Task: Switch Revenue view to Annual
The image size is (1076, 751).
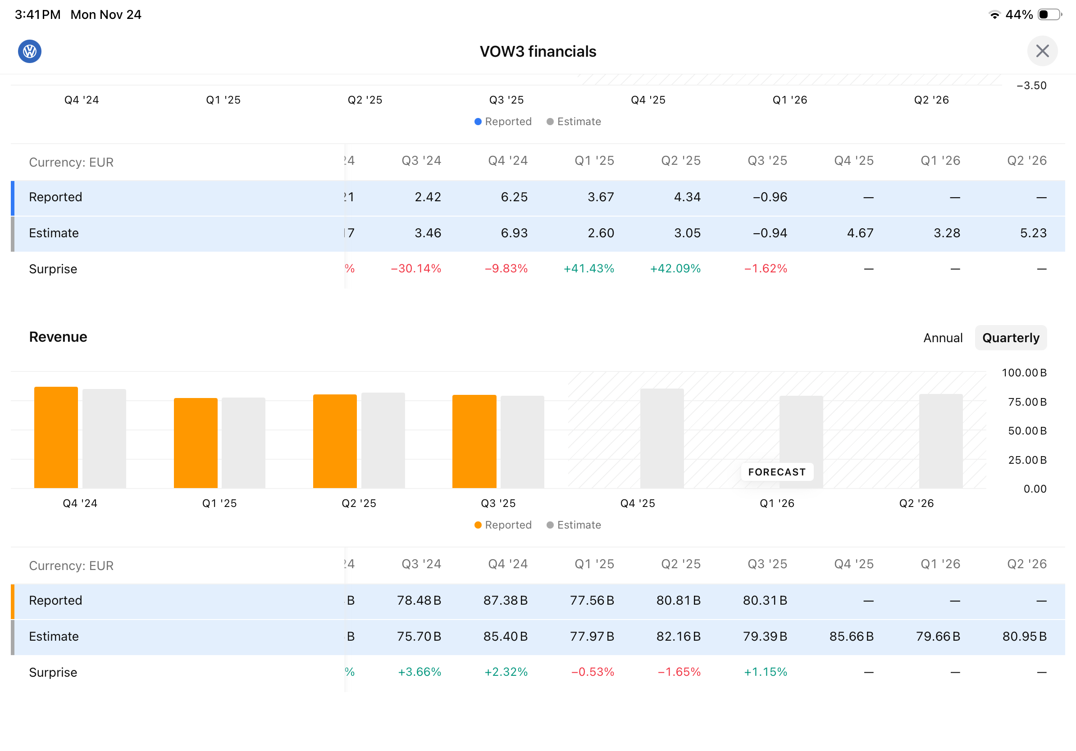Action: [943, 338]
